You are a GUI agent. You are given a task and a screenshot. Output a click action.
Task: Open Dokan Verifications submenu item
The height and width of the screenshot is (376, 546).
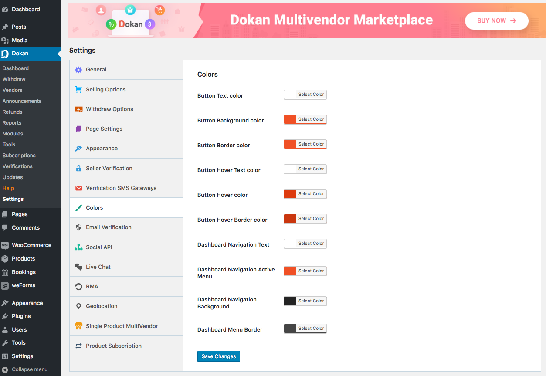click(17, 166)
